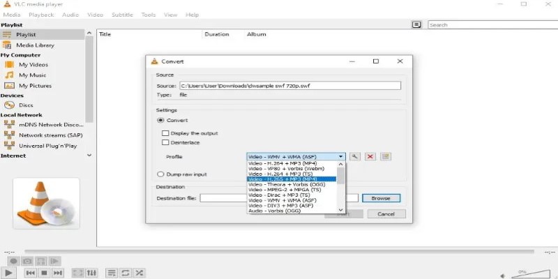Select the Convert radio button
Screen dimensions: 558x279
tap(160, 120)
